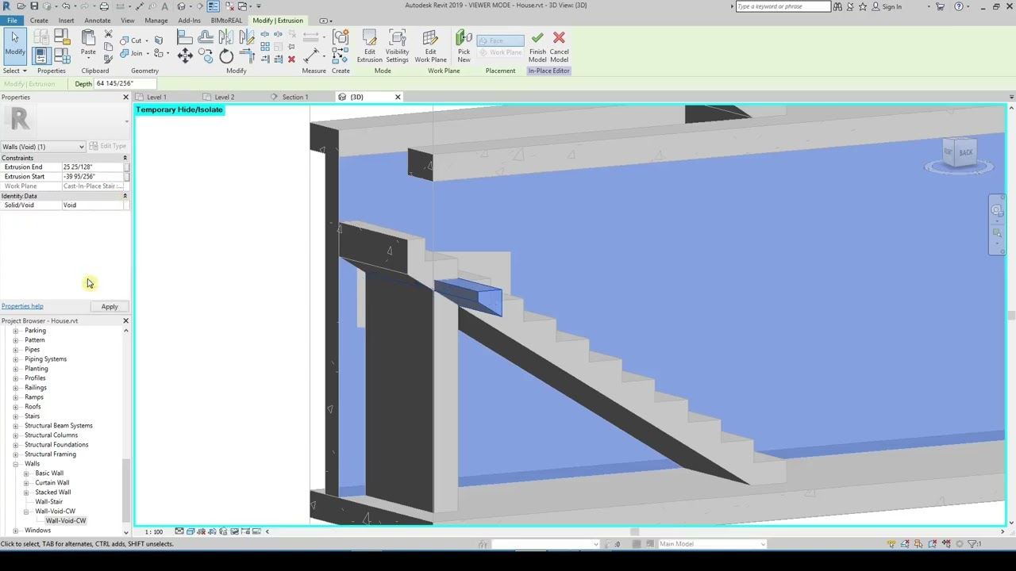Switch to Section 1 view tab
This screenshot has height=571, width=1016.
[x=294, y=97]
